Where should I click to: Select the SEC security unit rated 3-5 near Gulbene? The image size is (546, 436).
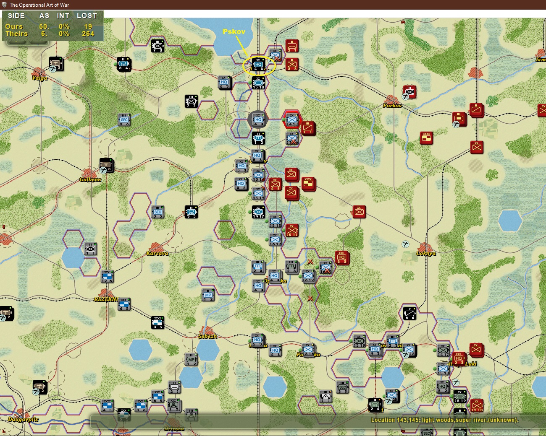pyautogui.click(x=158, y=212)
